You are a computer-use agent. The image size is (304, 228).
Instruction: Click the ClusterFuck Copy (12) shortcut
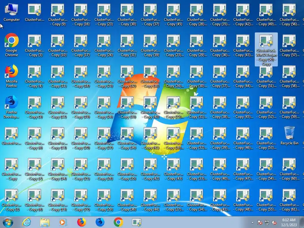tap(58, 107)
